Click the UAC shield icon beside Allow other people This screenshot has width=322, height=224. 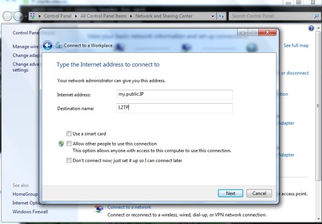coord(61,143)
